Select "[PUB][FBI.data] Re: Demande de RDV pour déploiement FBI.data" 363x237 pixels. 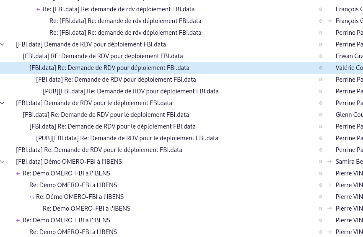pos(130,91)
